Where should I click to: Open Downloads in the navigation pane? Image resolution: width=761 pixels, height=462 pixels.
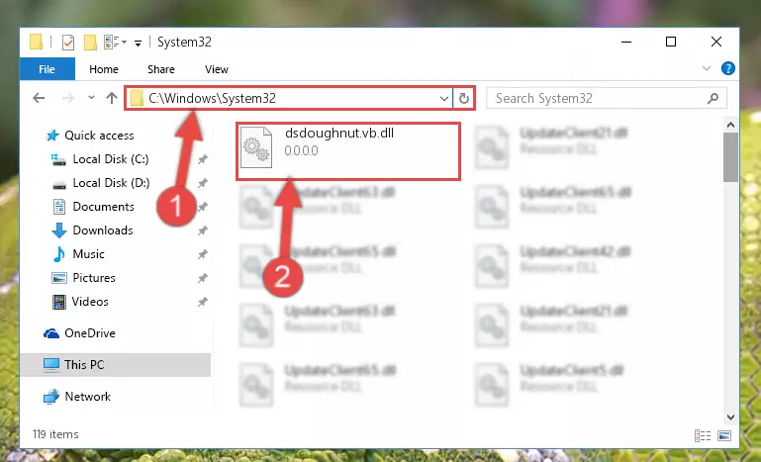(x=103, y=231)
